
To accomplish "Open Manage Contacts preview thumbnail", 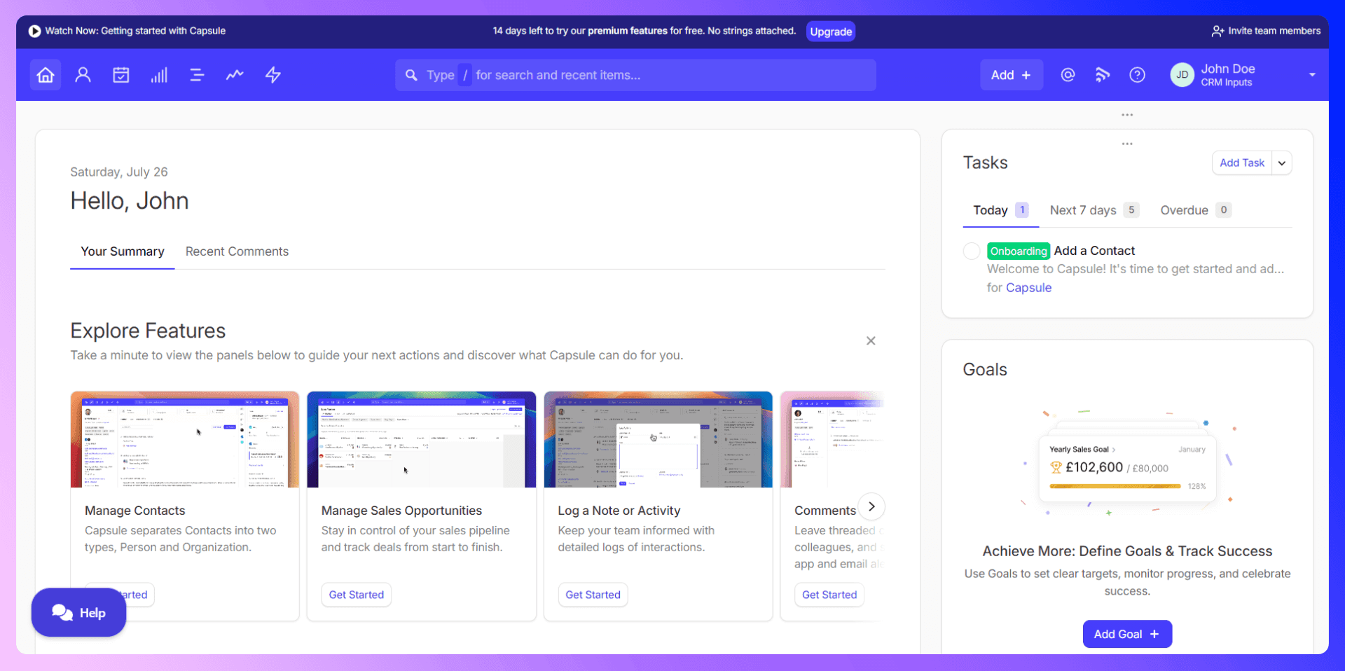I will (x=185, y=439).
